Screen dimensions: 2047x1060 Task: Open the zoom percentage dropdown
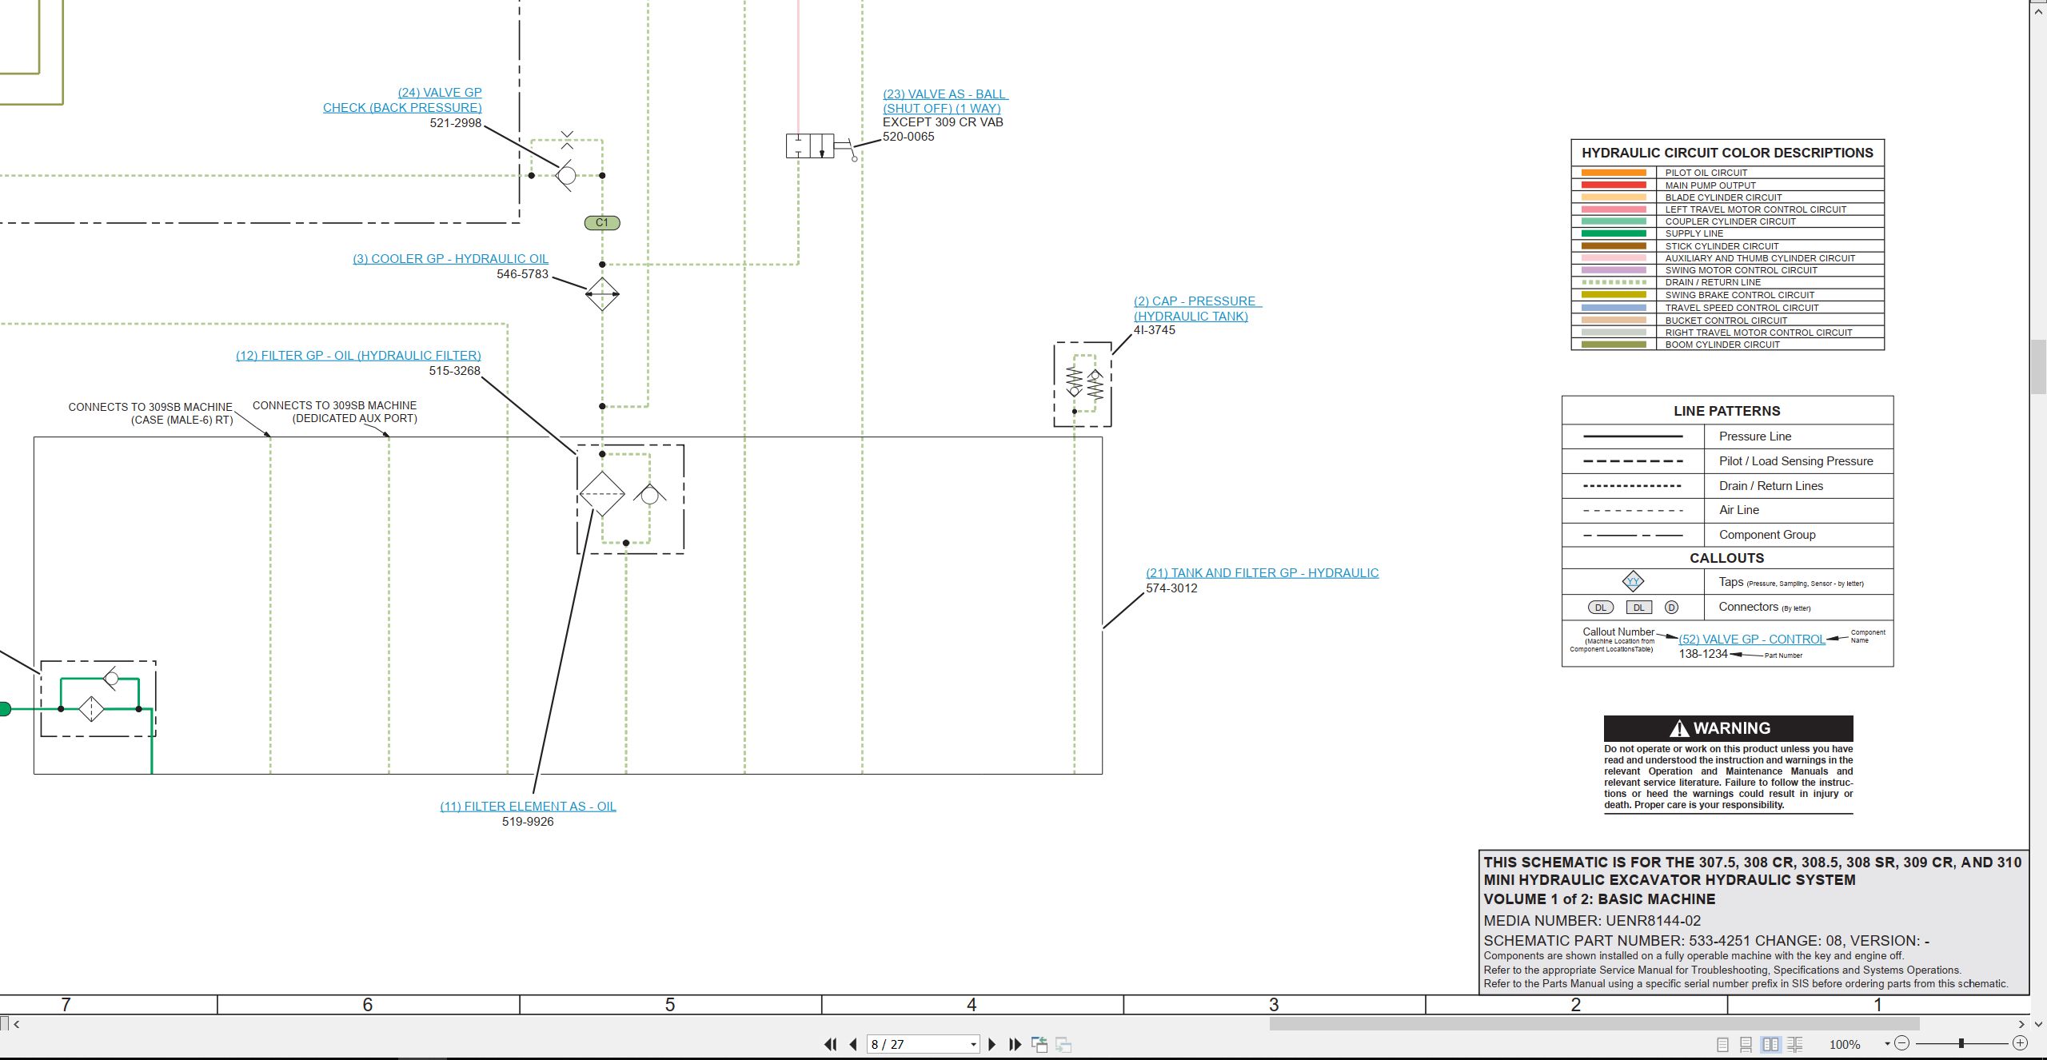(x=1887, y=1044)
